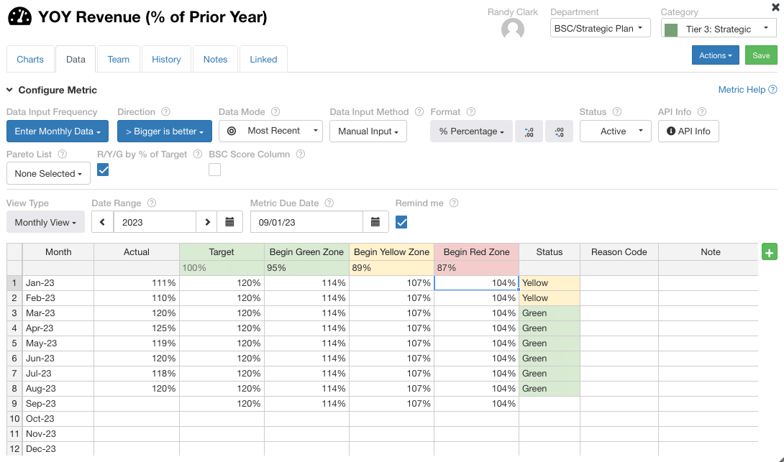
Task: Open the Date Range calendar picker icon
Action: [229, 222]
